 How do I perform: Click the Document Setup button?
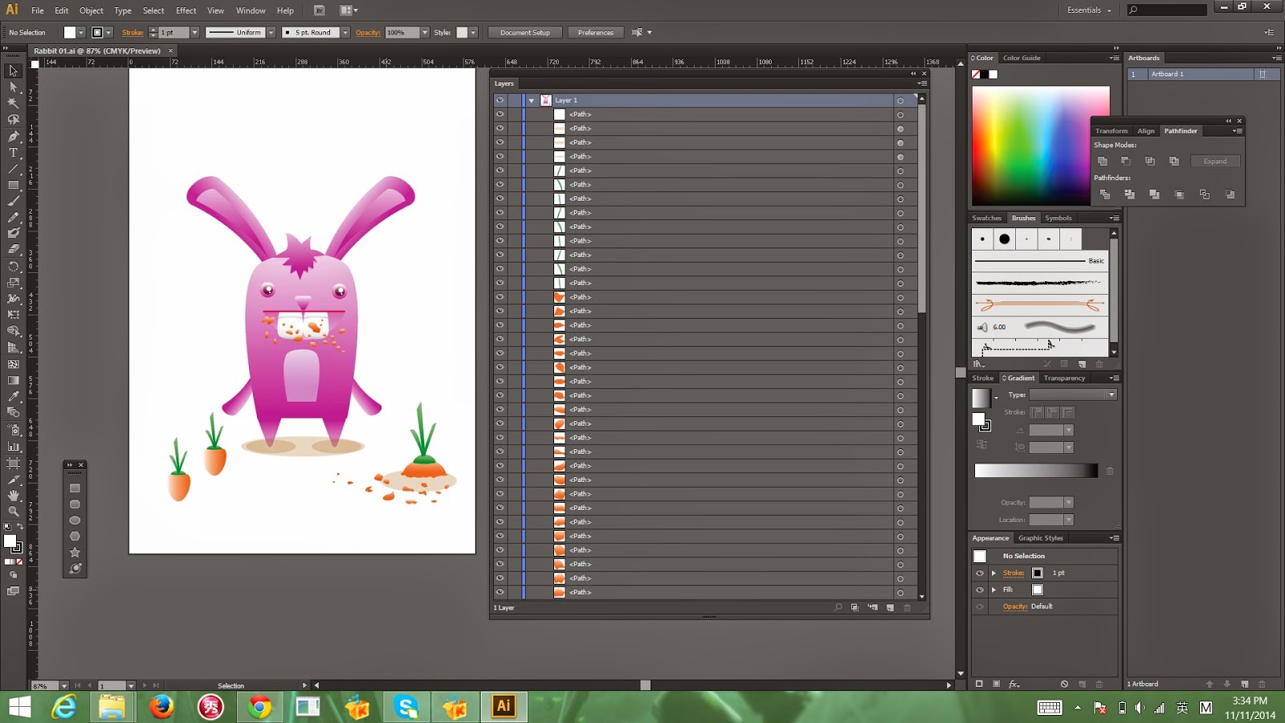click(x=524, y=33)
